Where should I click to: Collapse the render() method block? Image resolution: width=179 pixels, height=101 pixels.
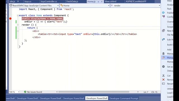click(18, 25)
